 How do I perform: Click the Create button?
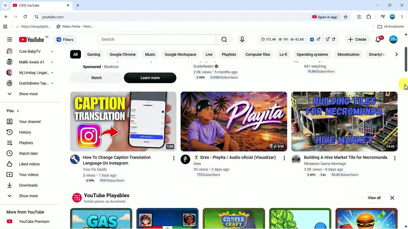point(357,39)
